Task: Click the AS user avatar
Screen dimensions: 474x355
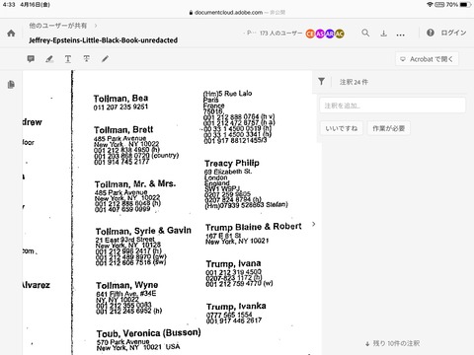Action: [x=320, y=34]
